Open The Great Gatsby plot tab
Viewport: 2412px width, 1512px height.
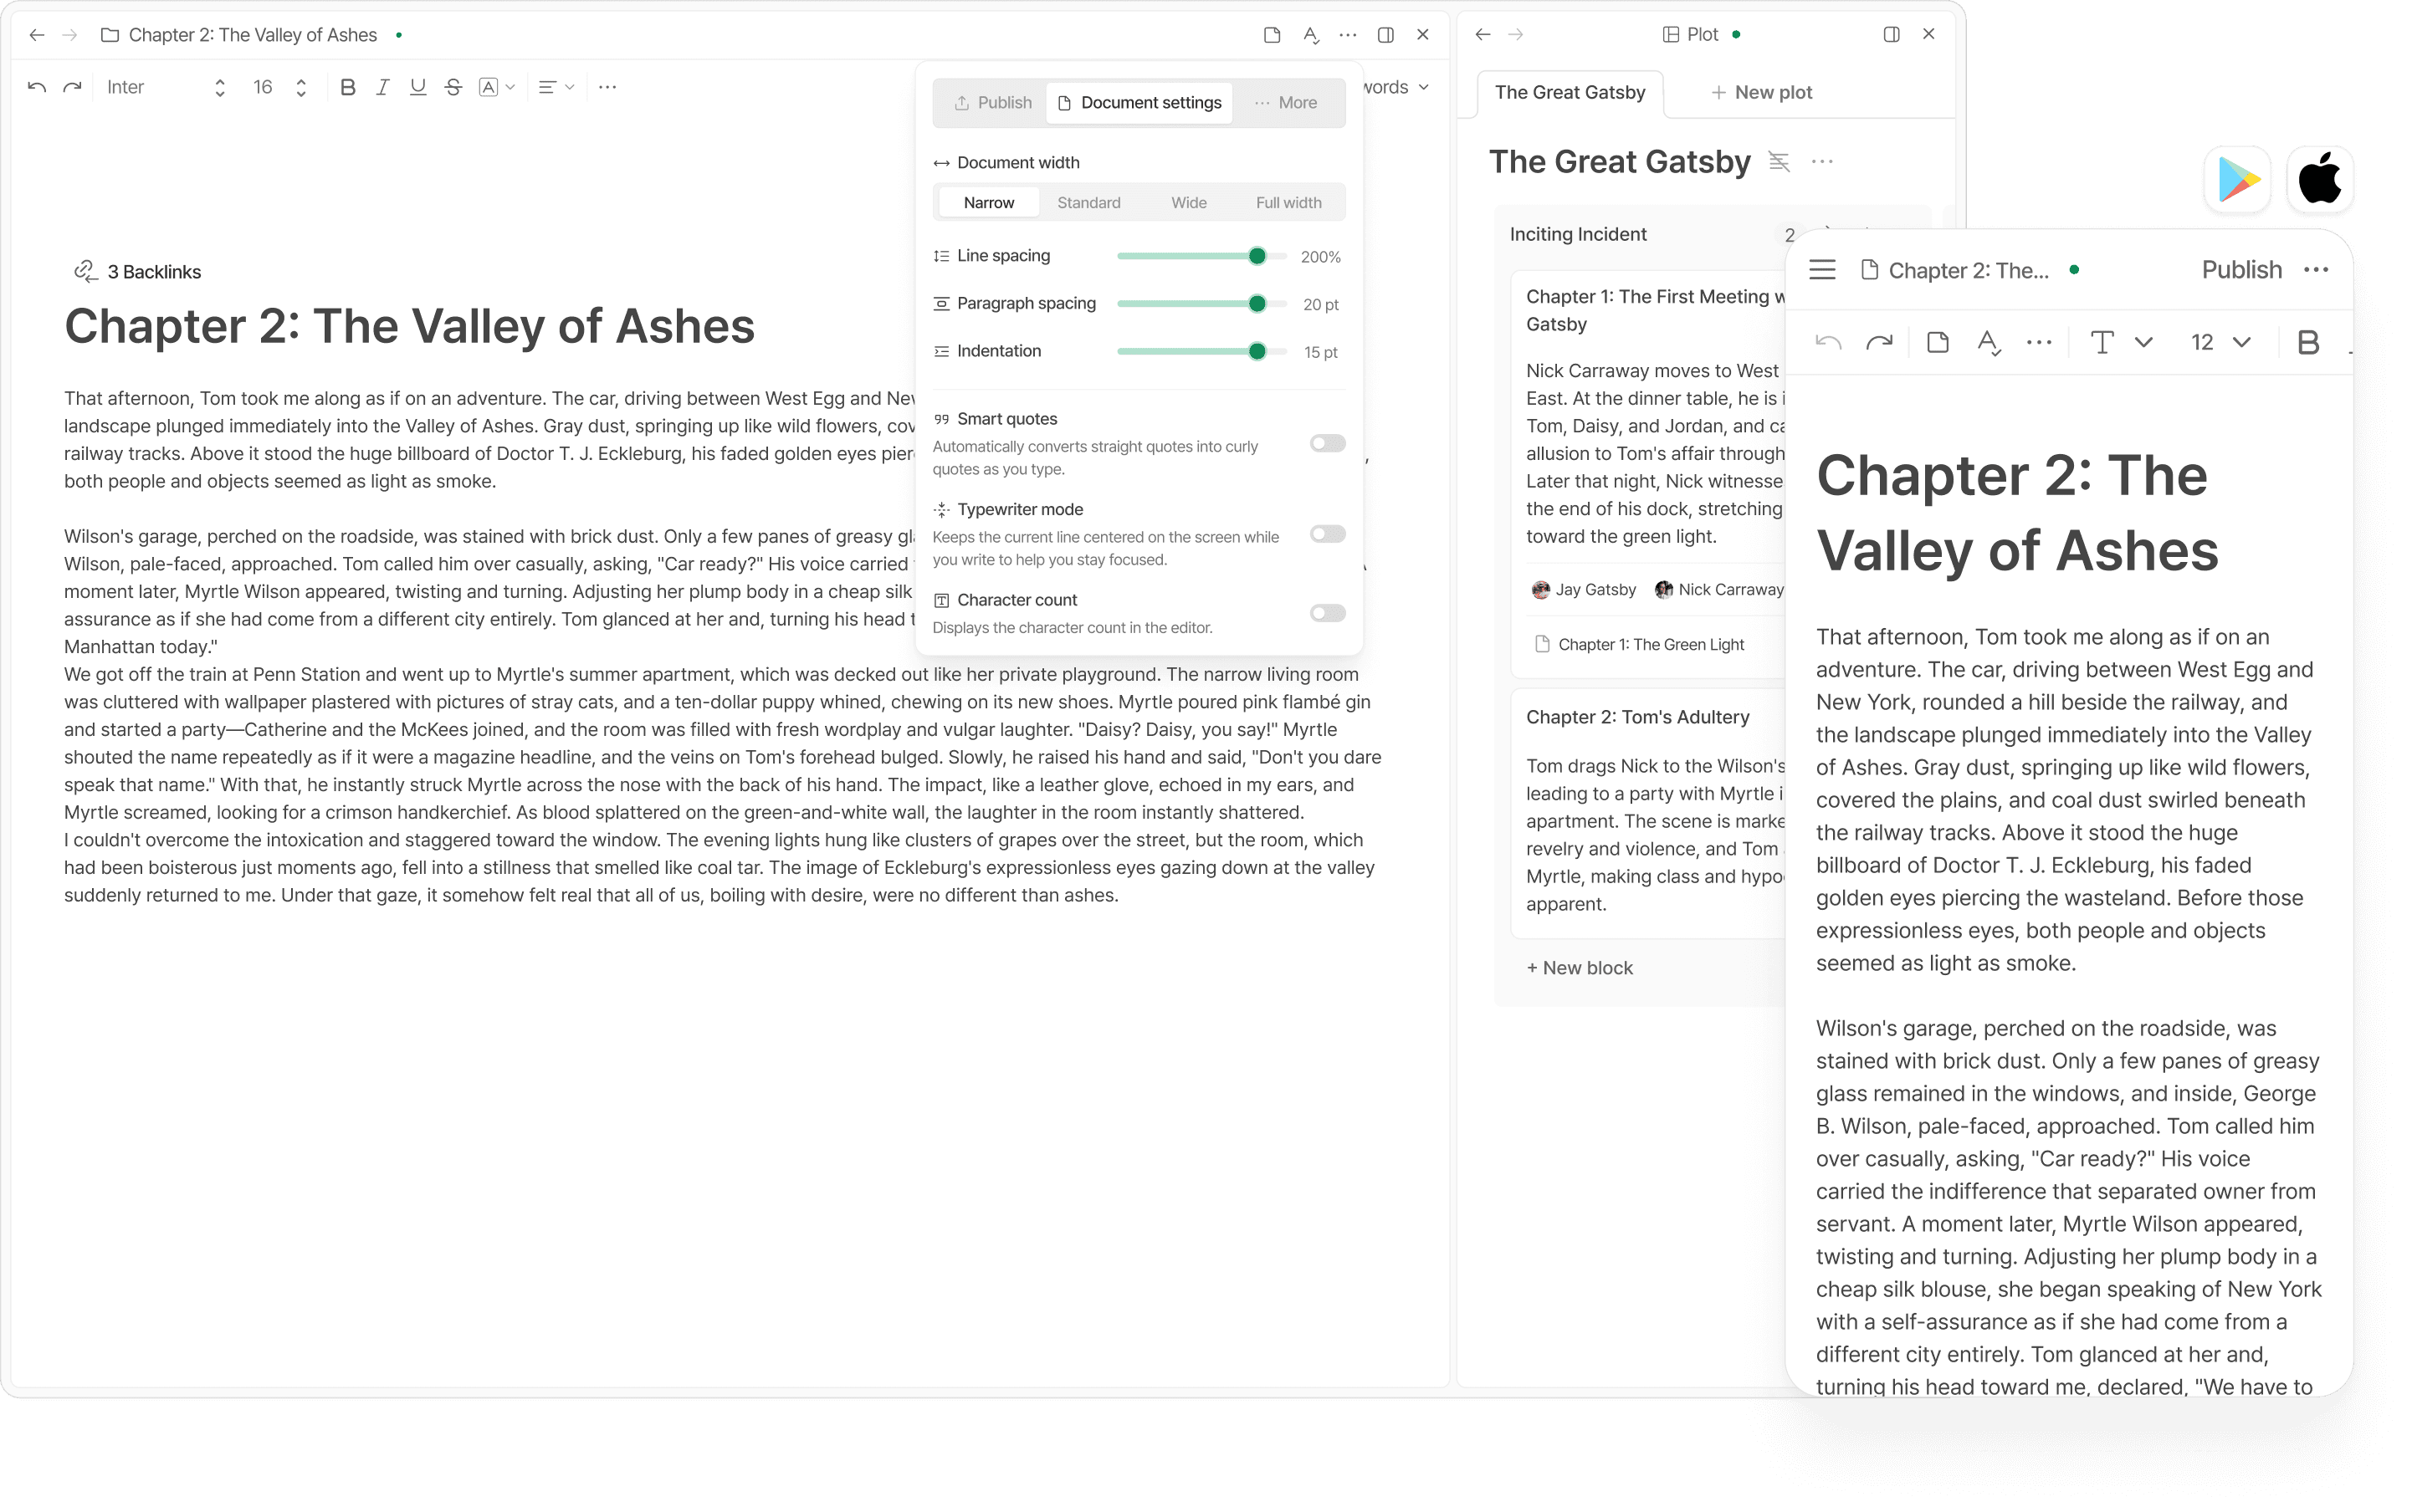(1569, 92)
